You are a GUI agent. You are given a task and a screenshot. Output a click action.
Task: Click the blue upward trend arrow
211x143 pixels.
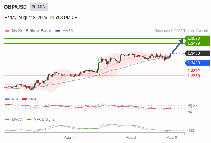178,46
